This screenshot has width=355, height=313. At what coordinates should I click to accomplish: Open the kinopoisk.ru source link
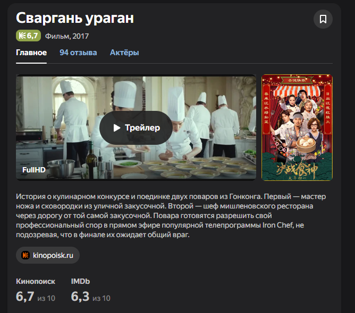(x=48, y=255)
